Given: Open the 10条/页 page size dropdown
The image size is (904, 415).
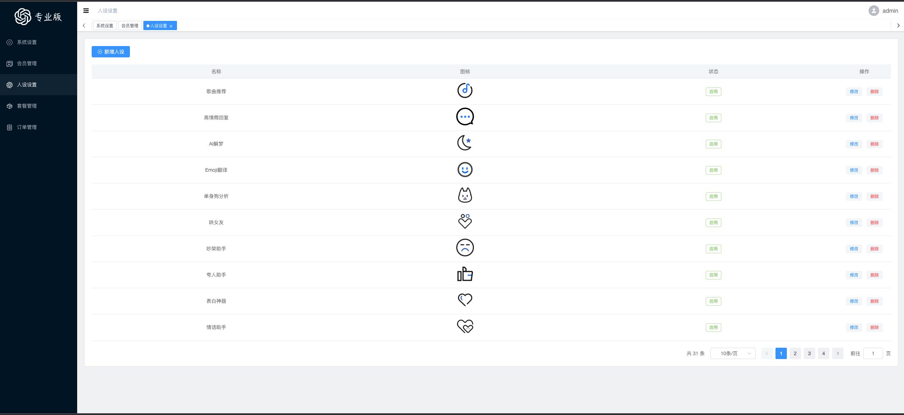Looking at the screenshot, I should tap(733, 353).
